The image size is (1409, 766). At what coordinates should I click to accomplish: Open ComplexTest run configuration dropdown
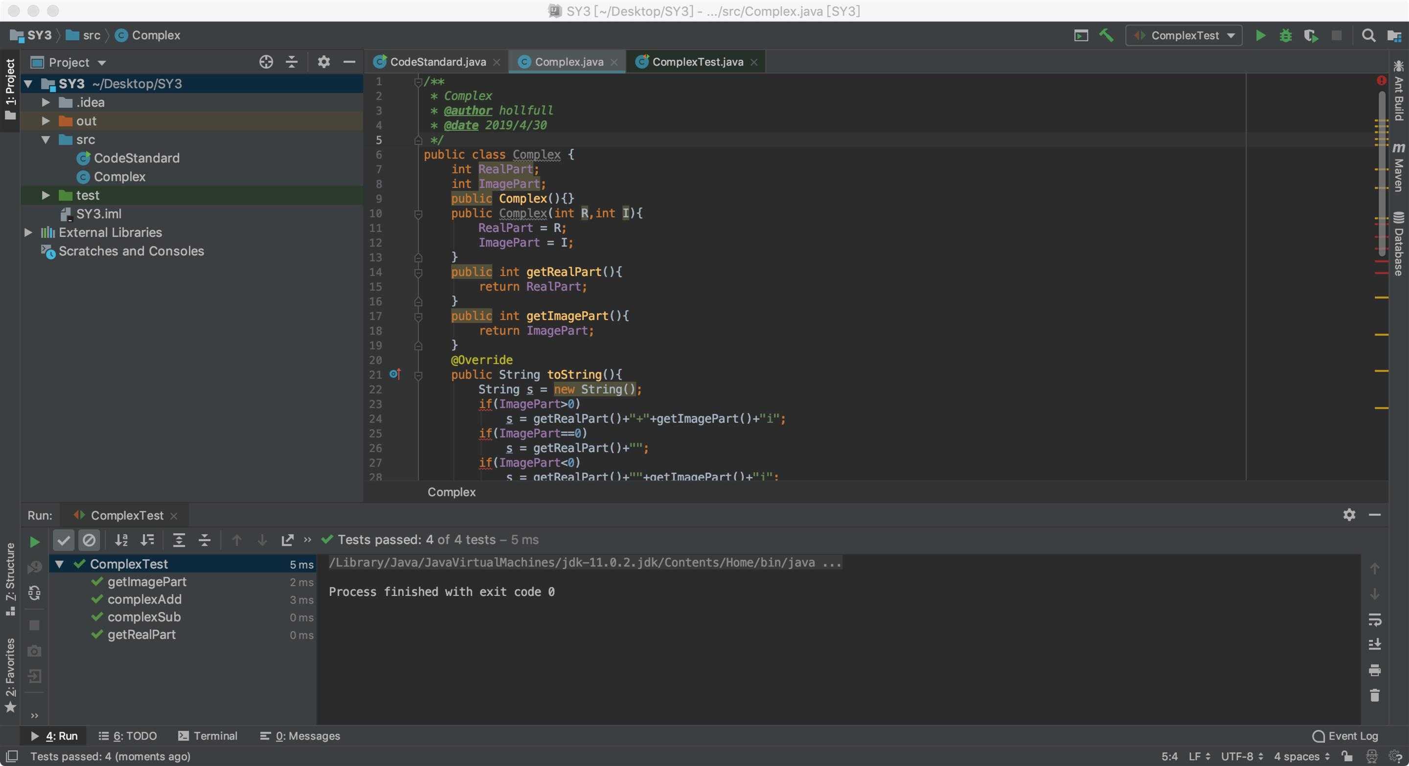(1184, 36)
